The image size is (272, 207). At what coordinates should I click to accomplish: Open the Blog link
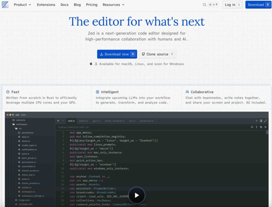pyautogui.click(x=77, y=5)
